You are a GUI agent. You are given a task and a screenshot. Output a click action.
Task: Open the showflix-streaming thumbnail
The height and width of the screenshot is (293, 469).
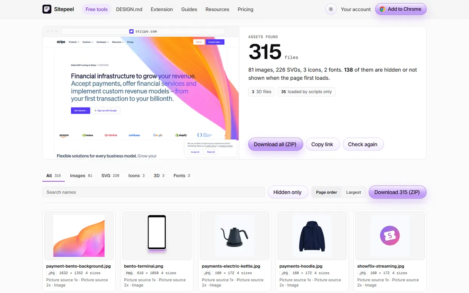click(390, 236)
